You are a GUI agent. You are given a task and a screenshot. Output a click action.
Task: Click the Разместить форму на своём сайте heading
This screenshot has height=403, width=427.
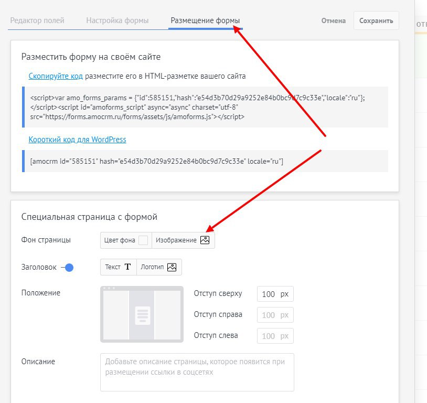point(91,57)
